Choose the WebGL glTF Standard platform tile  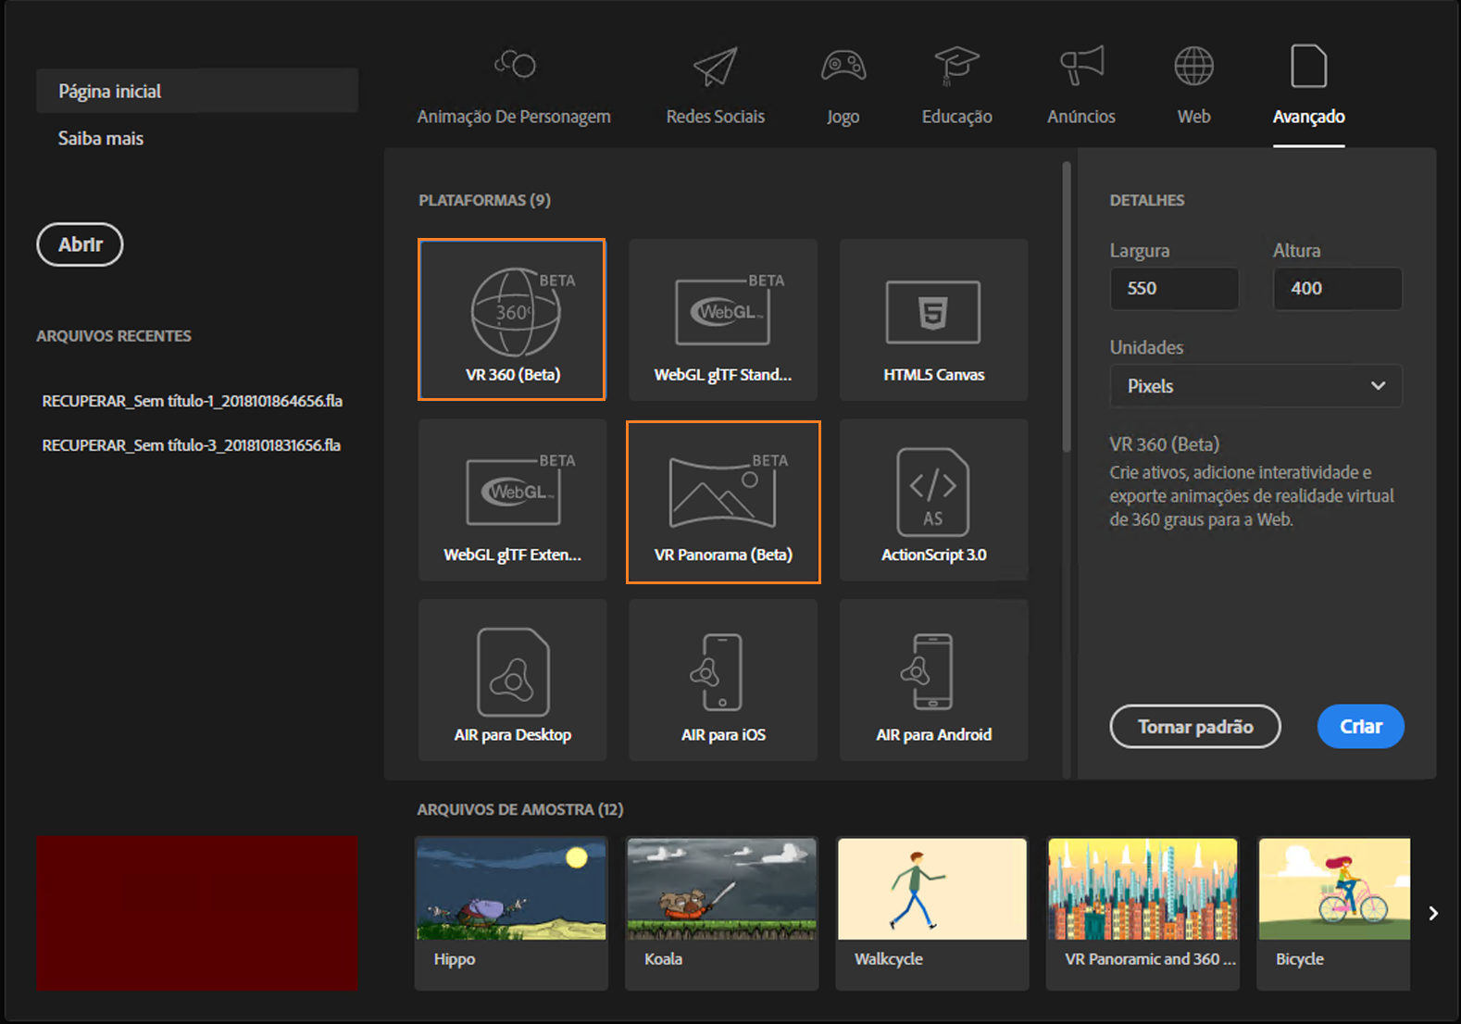click(x=723, y=319)
